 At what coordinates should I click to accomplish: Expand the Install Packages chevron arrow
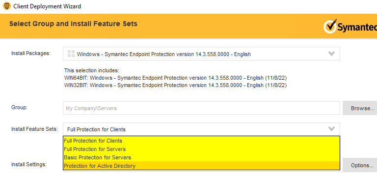click(331, 54)
